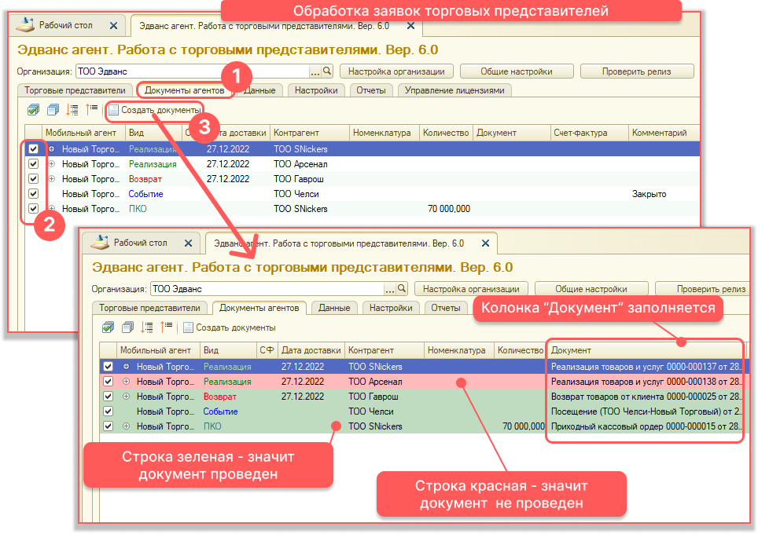758x534 pixels.
Task: Click Общие настройки button in upper window
Action: [x=517, y=71]
